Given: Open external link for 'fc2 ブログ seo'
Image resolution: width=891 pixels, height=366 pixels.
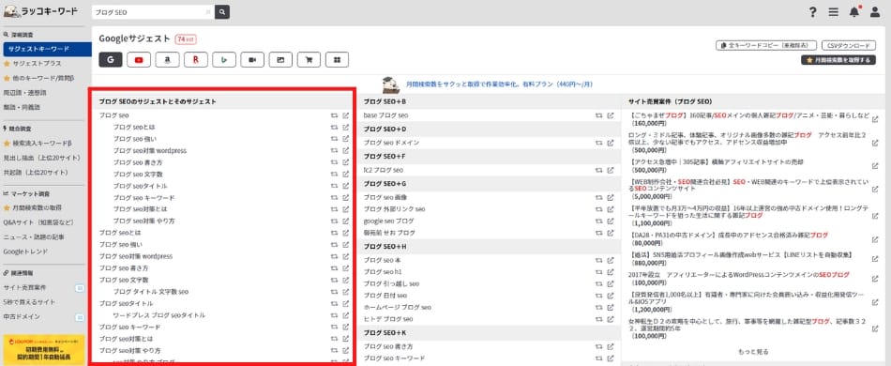Looking at the screenshot, I should (x=611, y=170).
